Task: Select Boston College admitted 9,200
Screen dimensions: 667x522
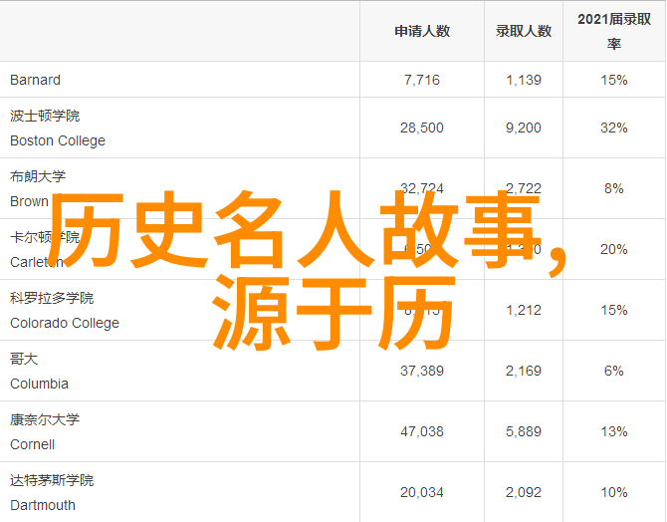Action: tap(524, 128)
